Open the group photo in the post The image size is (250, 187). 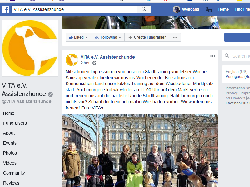[x=140, y=150]
